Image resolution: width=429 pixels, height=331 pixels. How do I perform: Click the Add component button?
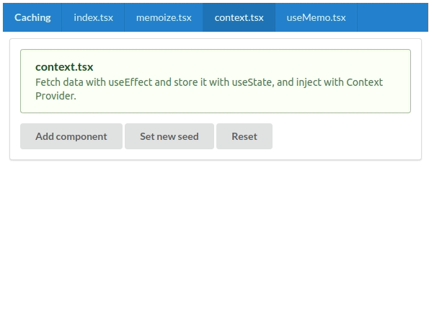[x=71, y=136]
